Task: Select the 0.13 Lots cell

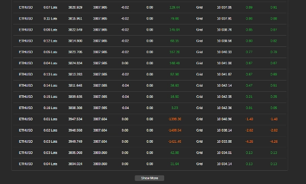Action: pos(50,74)
